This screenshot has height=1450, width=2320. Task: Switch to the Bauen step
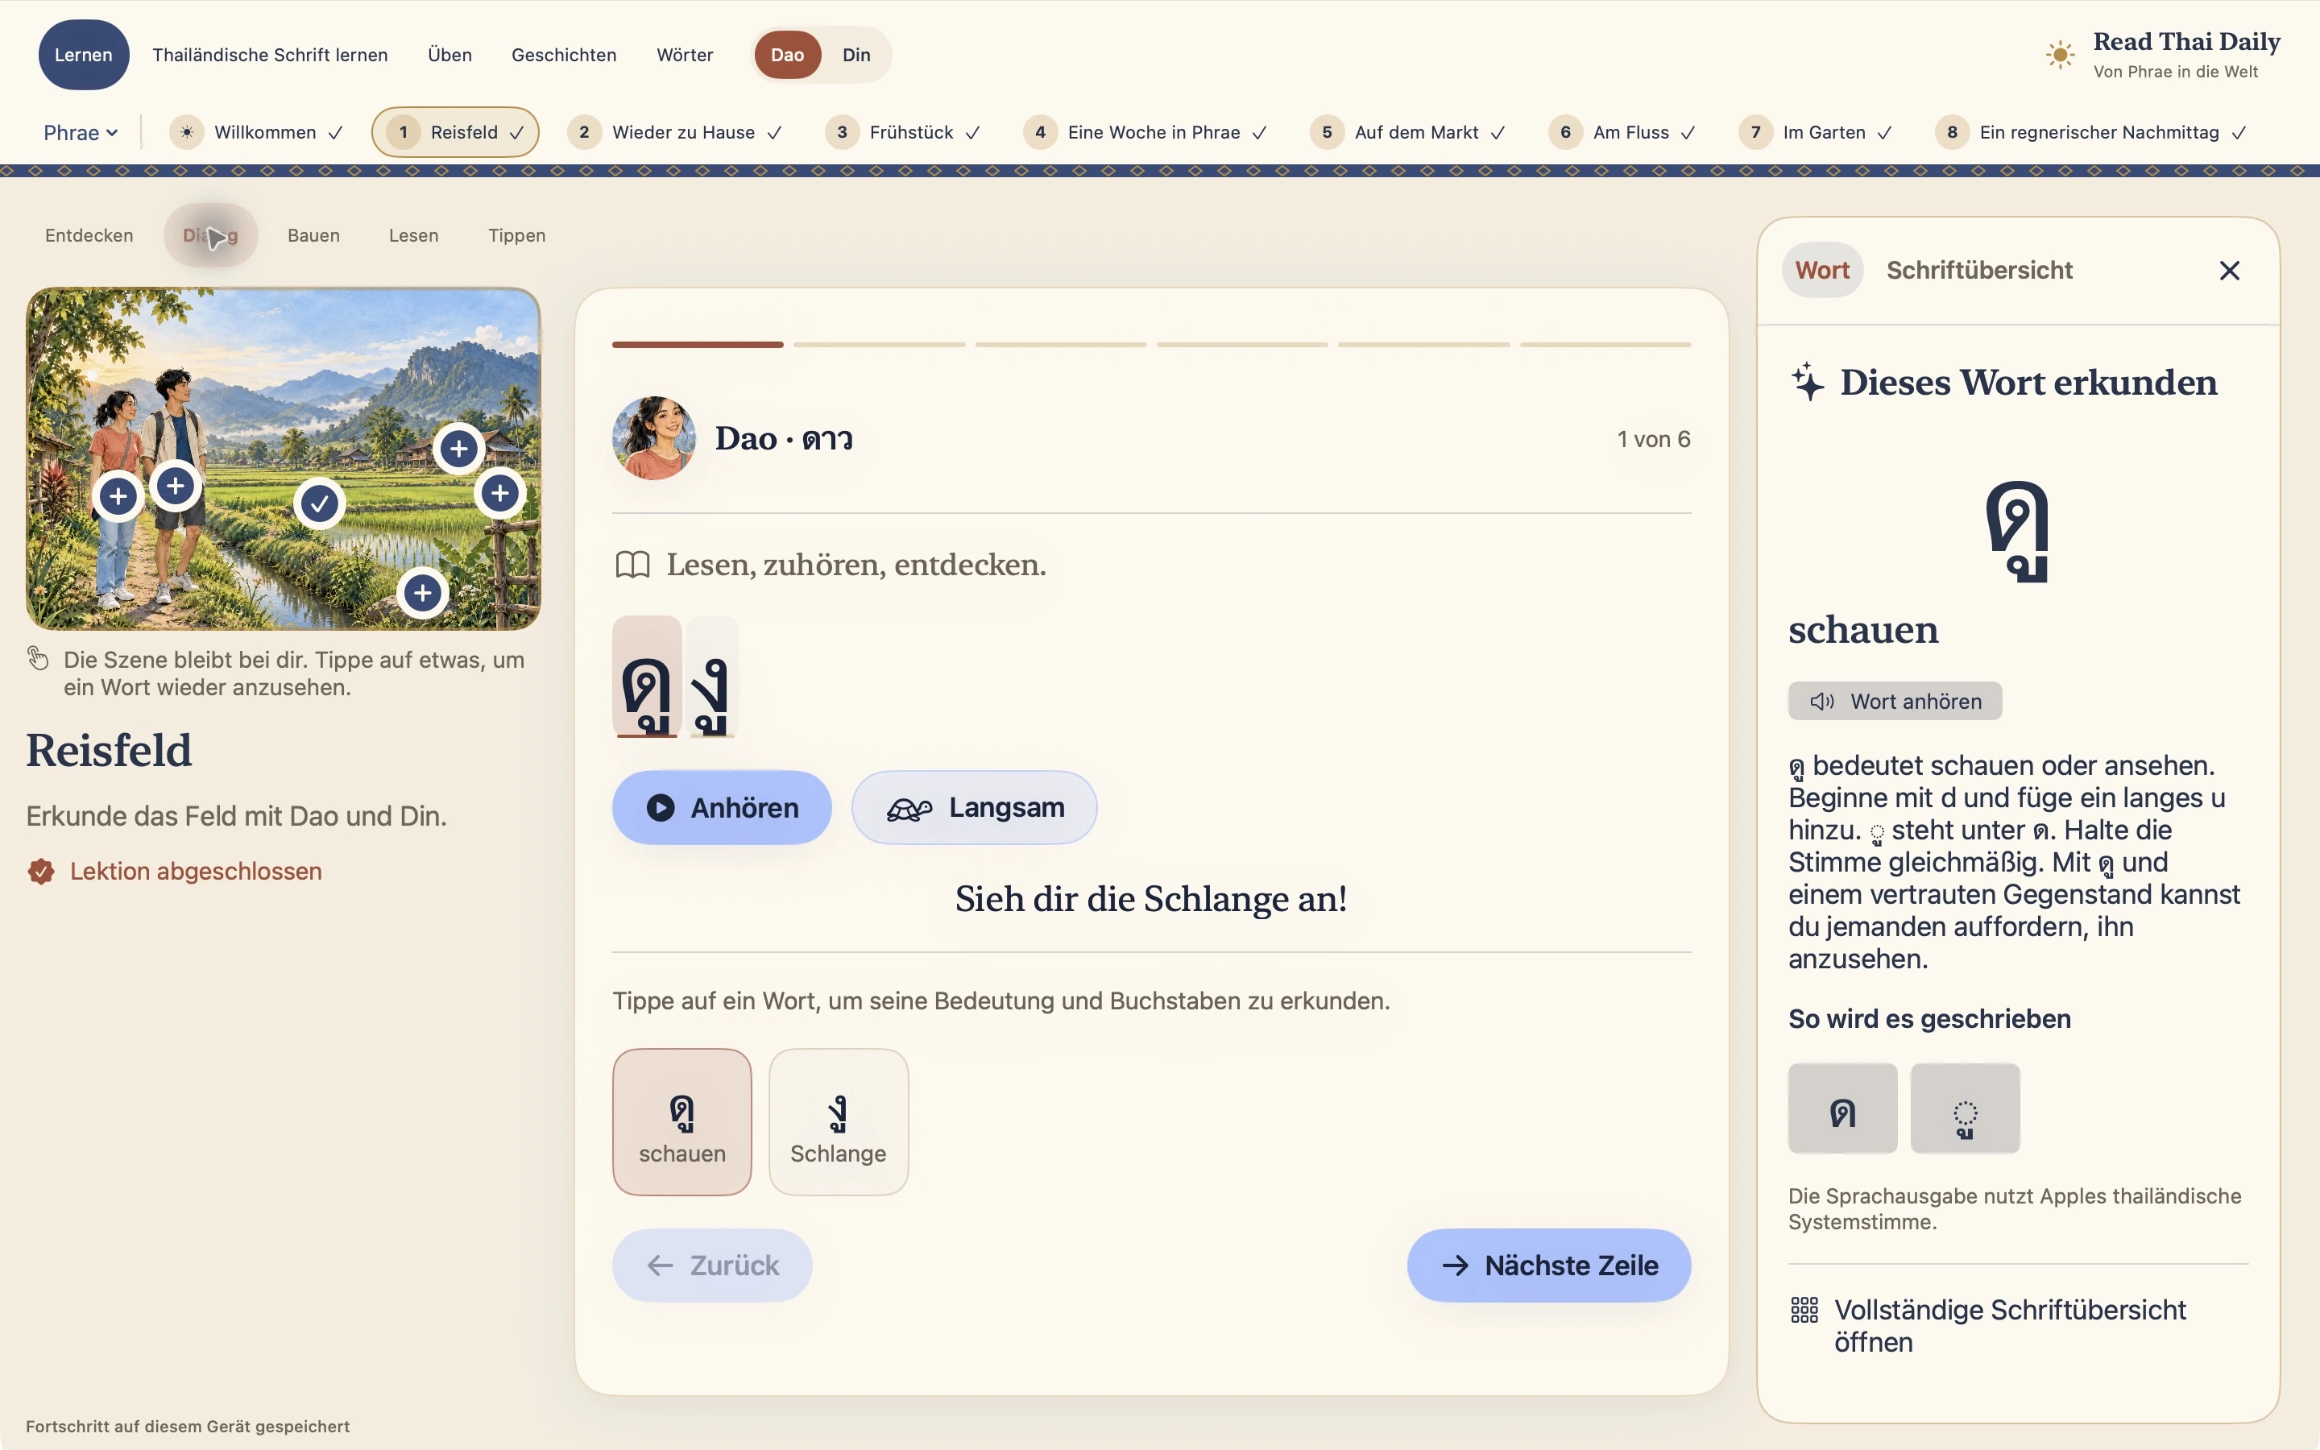(313, 235)
